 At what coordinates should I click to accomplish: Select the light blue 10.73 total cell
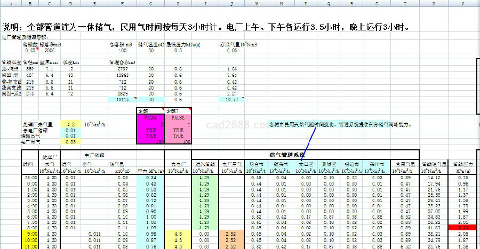click(x=231, y=99)
